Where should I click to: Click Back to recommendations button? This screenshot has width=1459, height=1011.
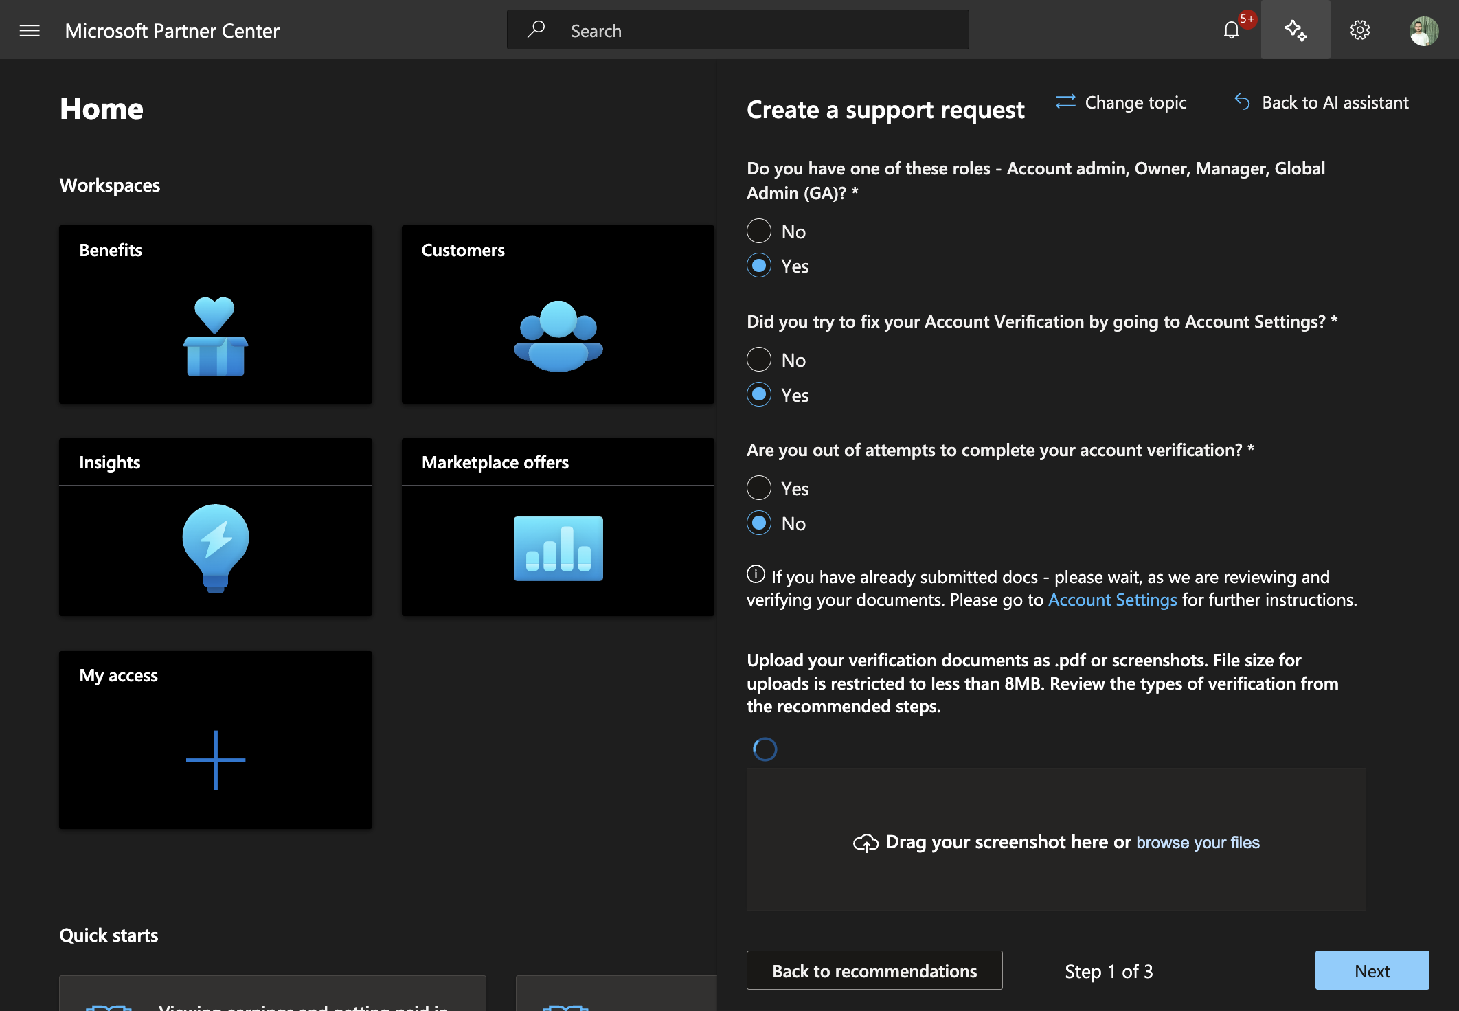click(x=874, y=970)
